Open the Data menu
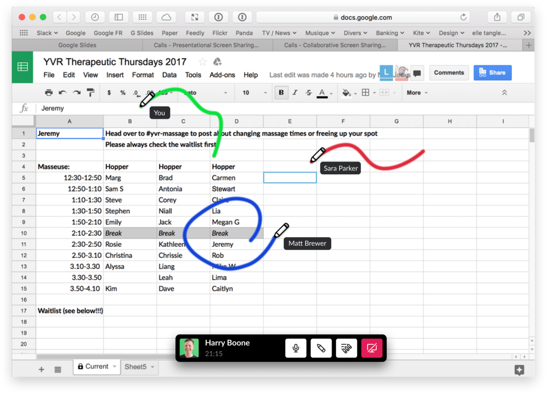The height and width of the screenshot is (393, 546). click(169, 75)
